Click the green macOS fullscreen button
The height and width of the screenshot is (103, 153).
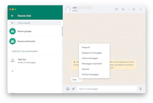coord(16,9)
